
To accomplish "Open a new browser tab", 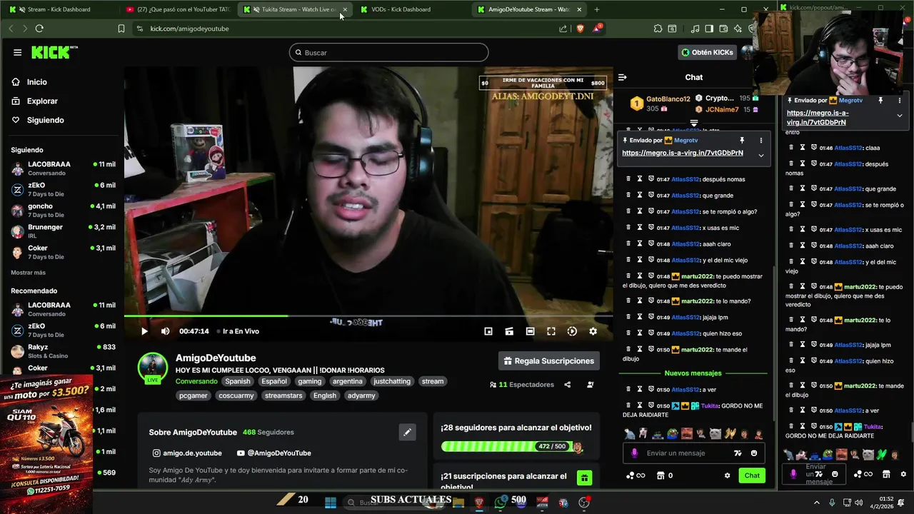I will tap(597, 9).
